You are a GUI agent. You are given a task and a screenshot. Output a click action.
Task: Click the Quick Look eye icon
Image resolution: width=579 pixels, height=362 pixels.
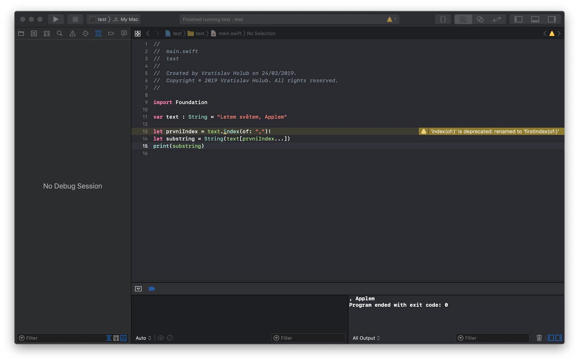tap(161, 338)
